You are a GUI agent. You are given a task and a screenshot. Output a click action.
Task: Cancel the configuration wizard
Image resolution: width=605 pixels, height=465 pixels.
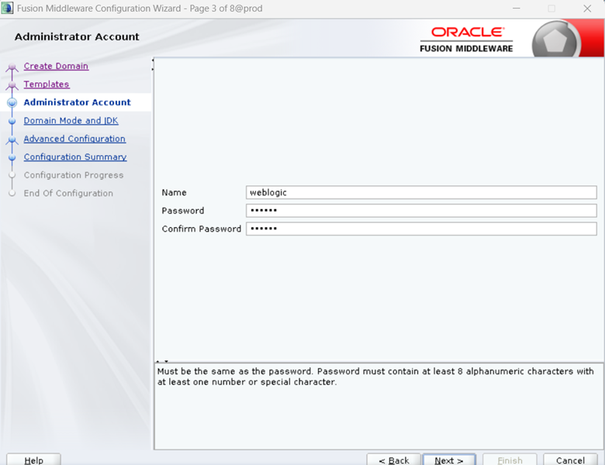[570, 460]
